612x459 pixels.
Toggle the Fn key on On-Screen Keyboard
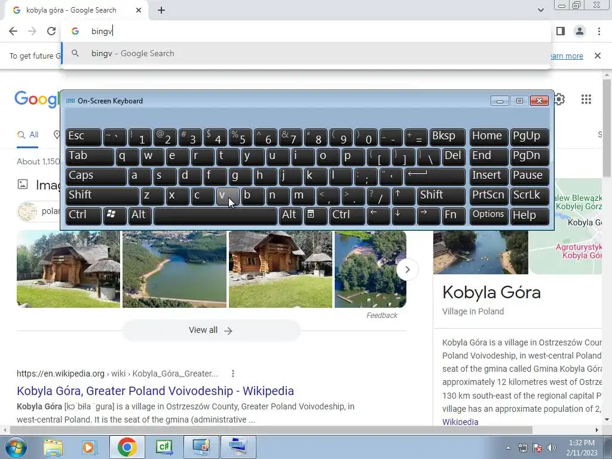(x=454, y=216)
